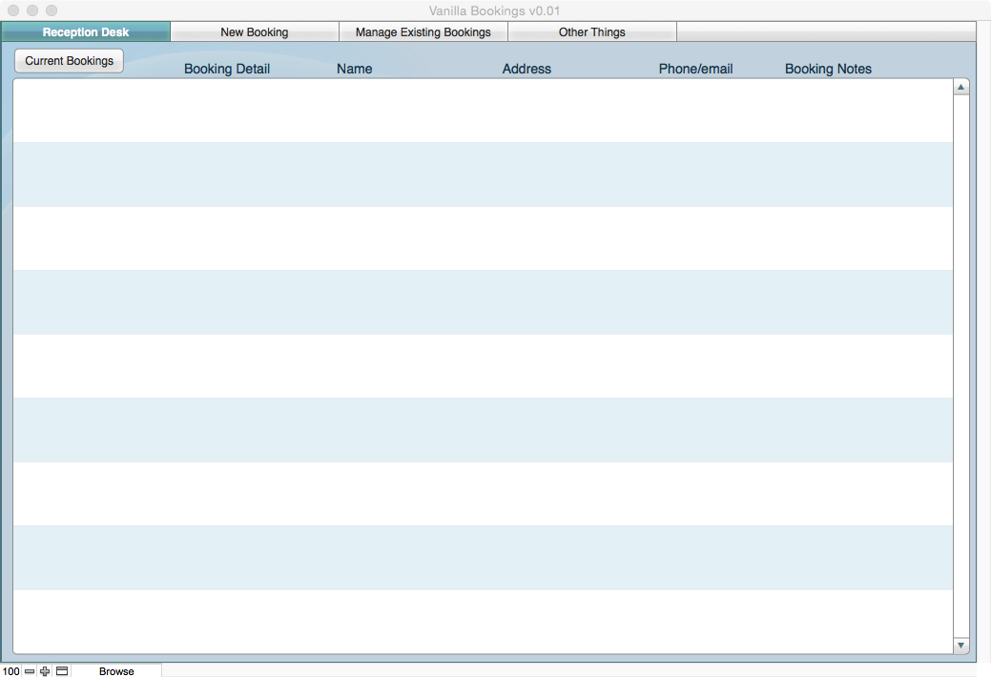Image resolution: width=991 pixels, height=677 pixels.
Task: Open the Browse mode pop-up menu
Action: (x=116, y=671)
